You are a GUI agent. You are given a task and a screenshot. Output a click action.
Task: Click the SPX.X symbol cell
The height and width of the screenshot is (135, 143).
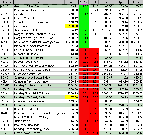tap(7, 58)
